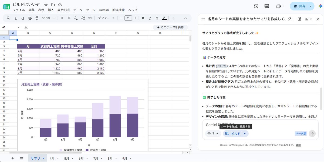Toggle italic formatting
Image resolution: width=324 pixels, height=162 pixels.
150,18
